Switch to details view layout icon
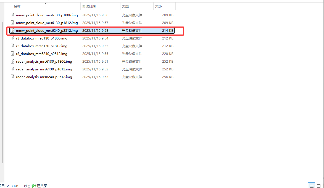The width and height of the screenshot is (324, 188). [312, 186]
